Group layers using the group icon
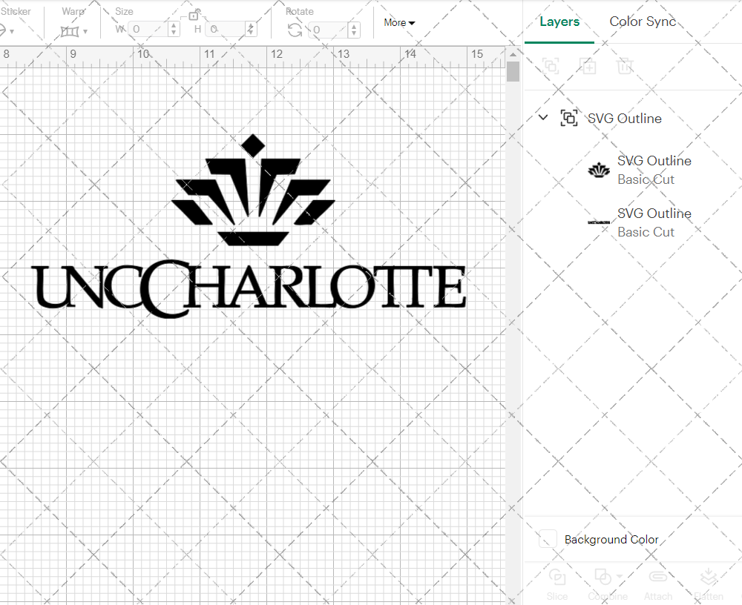The width and height of the screenshot is (742, 605). coord(551,66)
